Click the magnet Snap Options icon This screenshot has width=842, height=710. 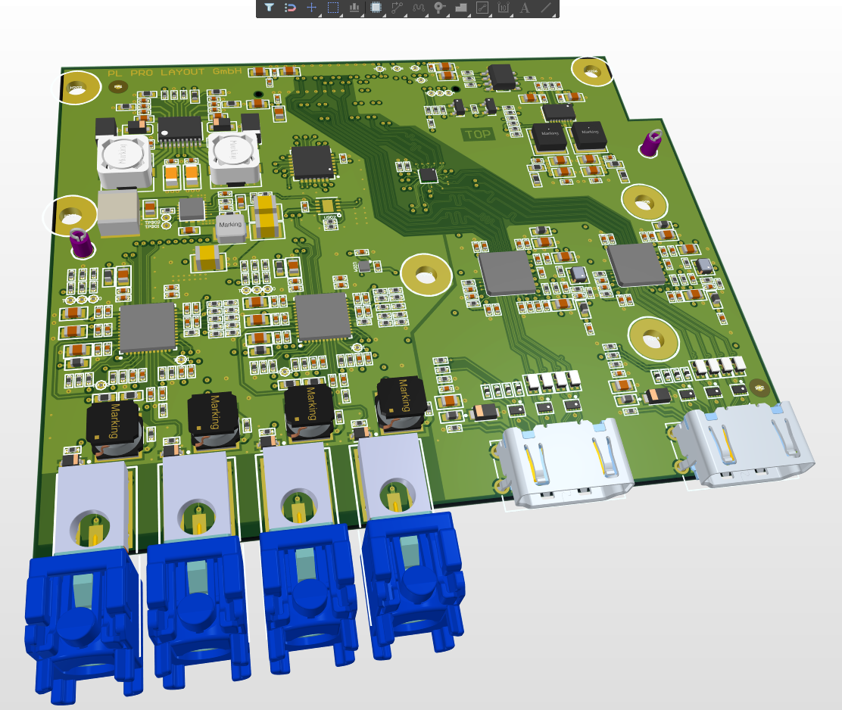point(290,8)
